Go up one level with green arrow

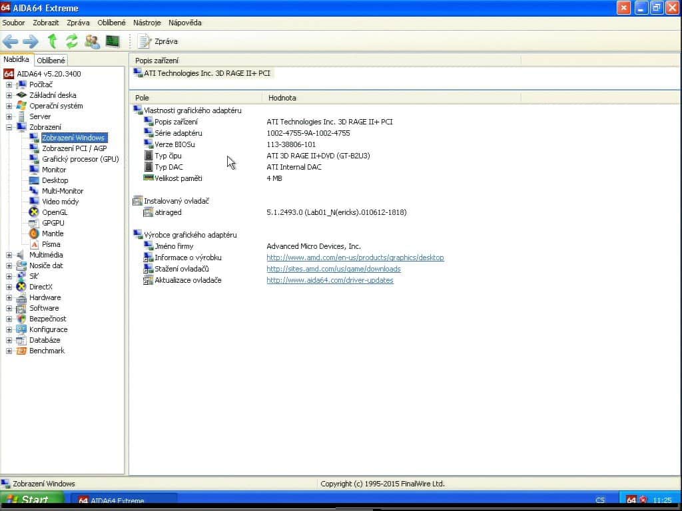click(53, 41)
